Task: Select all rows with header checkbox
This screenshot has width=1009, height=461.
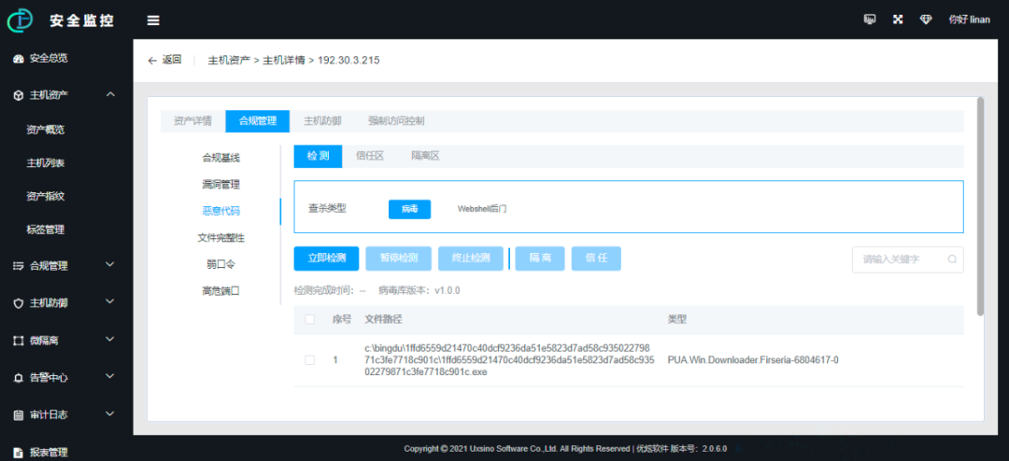Action: (309, 319)
